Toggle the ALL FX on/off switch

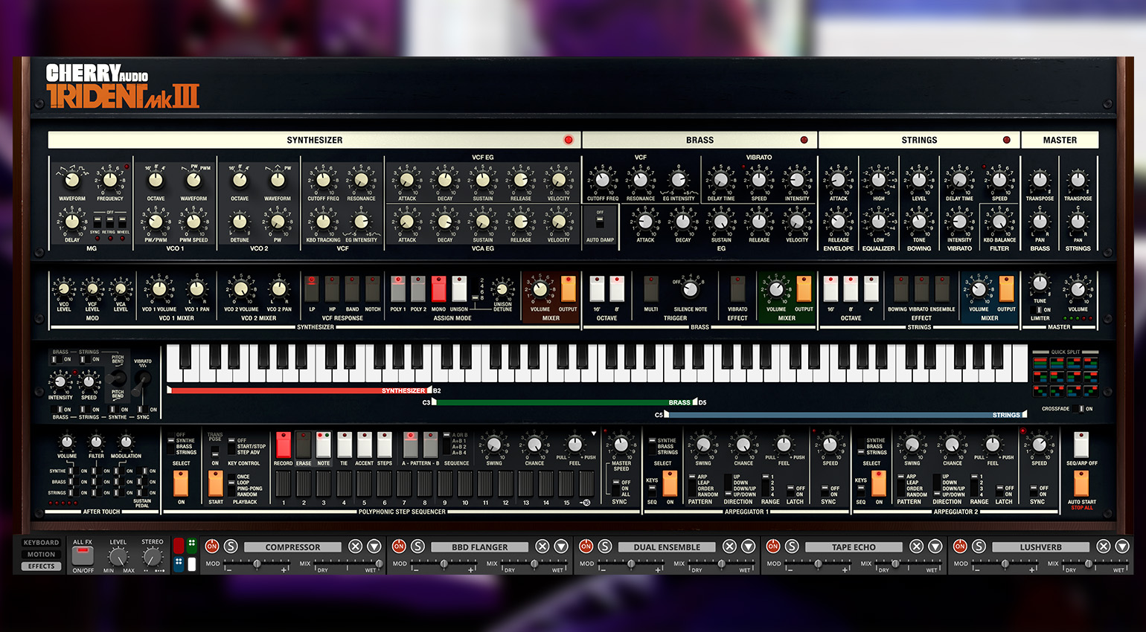[83, 556]
